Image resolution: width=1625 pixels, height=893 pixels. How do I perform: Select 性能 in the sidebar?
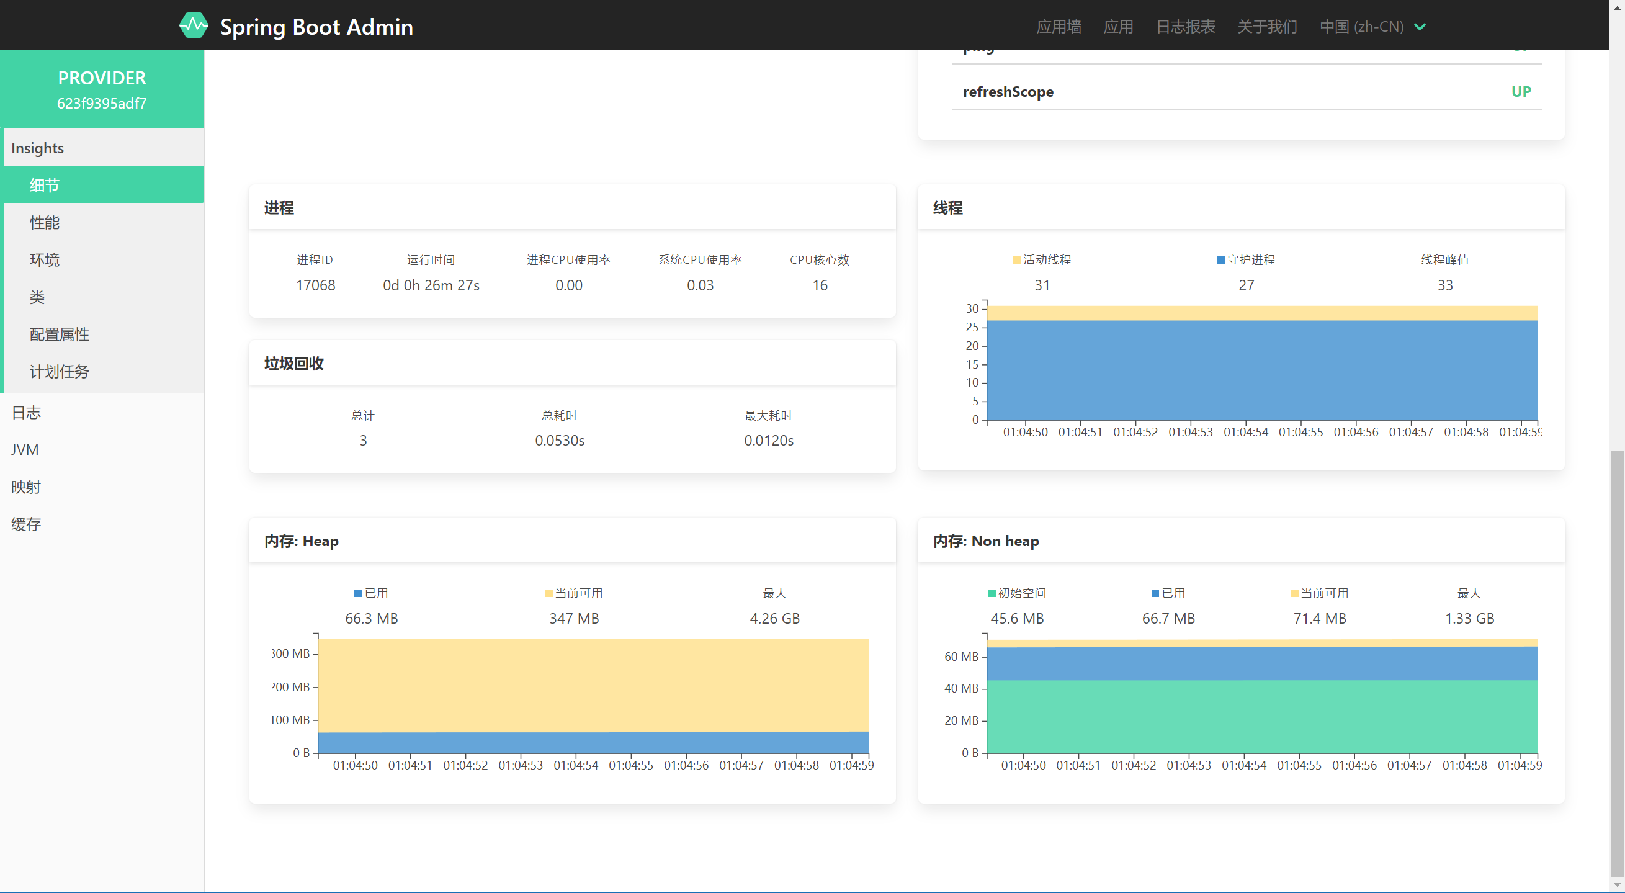pyautogui.click(x=45, y=222)
